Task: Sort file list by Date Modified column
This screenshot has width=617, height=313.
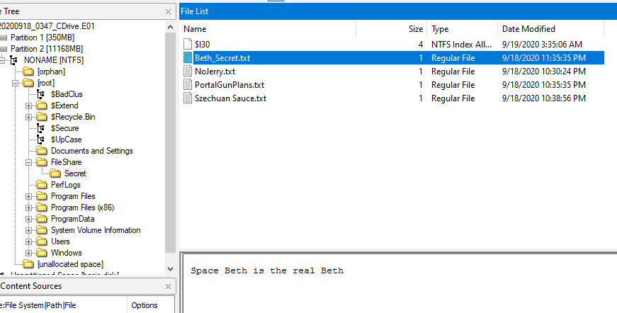Action: [x=550, y=29]
